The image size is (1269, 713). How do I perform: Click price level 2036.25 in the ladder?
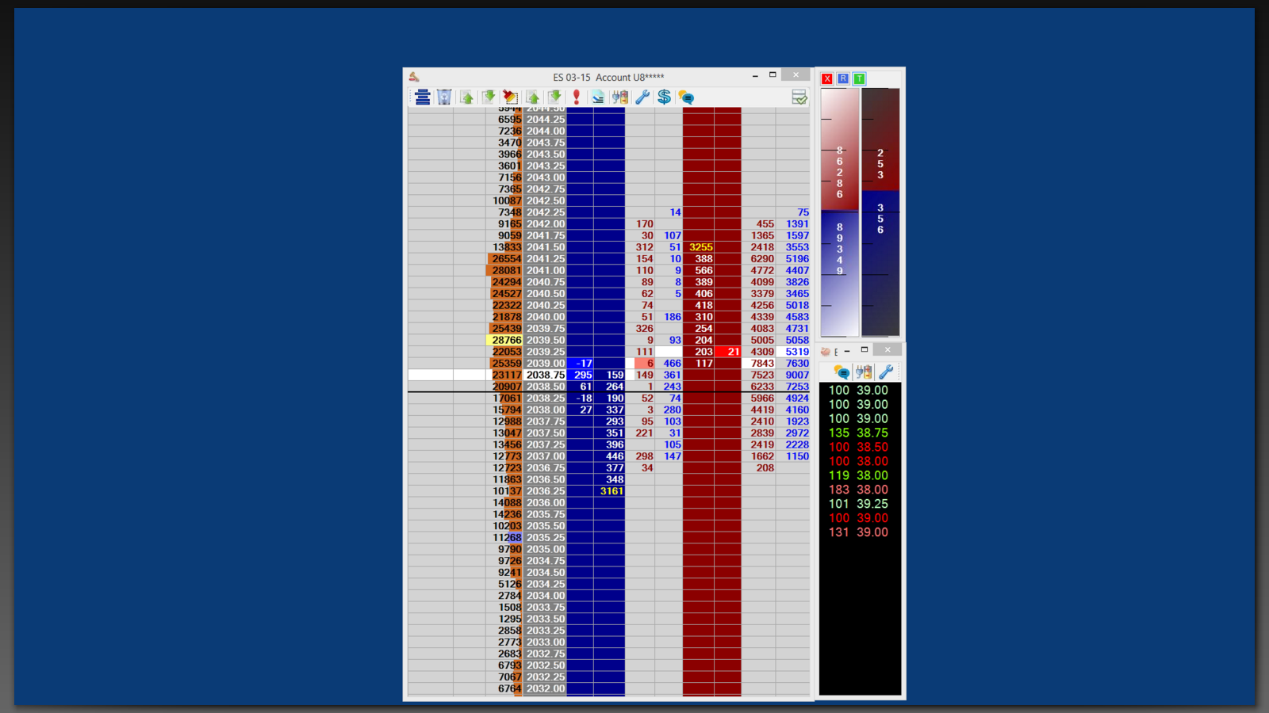pos(545,491)
